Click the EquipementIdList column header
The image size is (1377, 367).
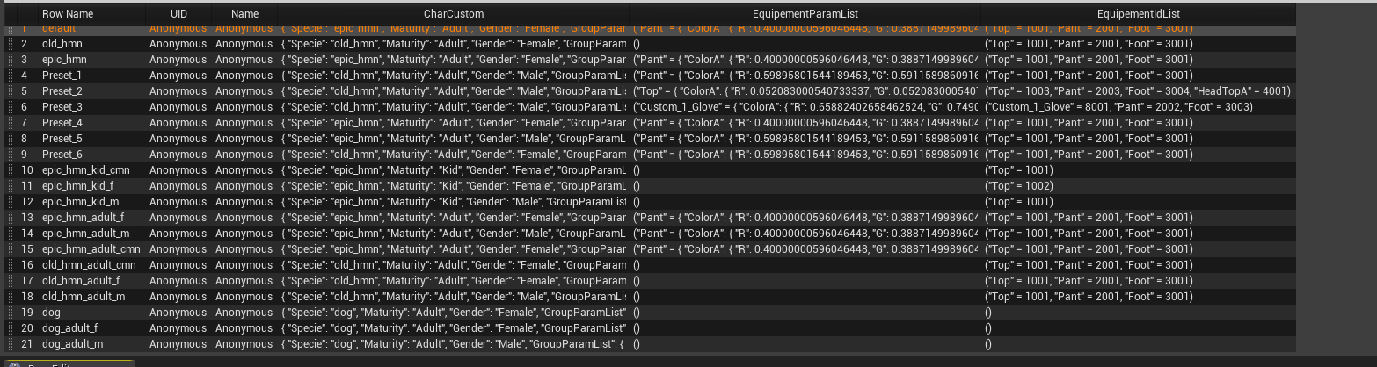pos(1145,14)
